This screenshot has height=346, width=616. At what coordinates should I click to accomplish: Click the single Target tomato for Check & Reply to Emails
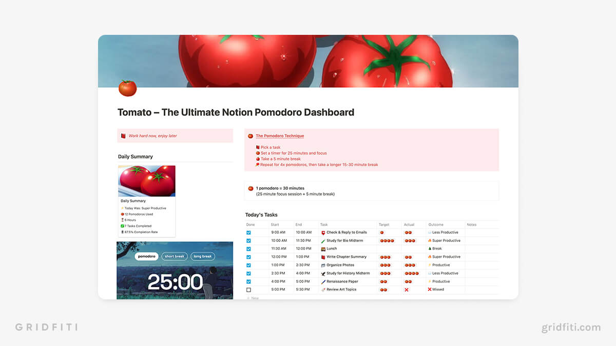(381, 232)
